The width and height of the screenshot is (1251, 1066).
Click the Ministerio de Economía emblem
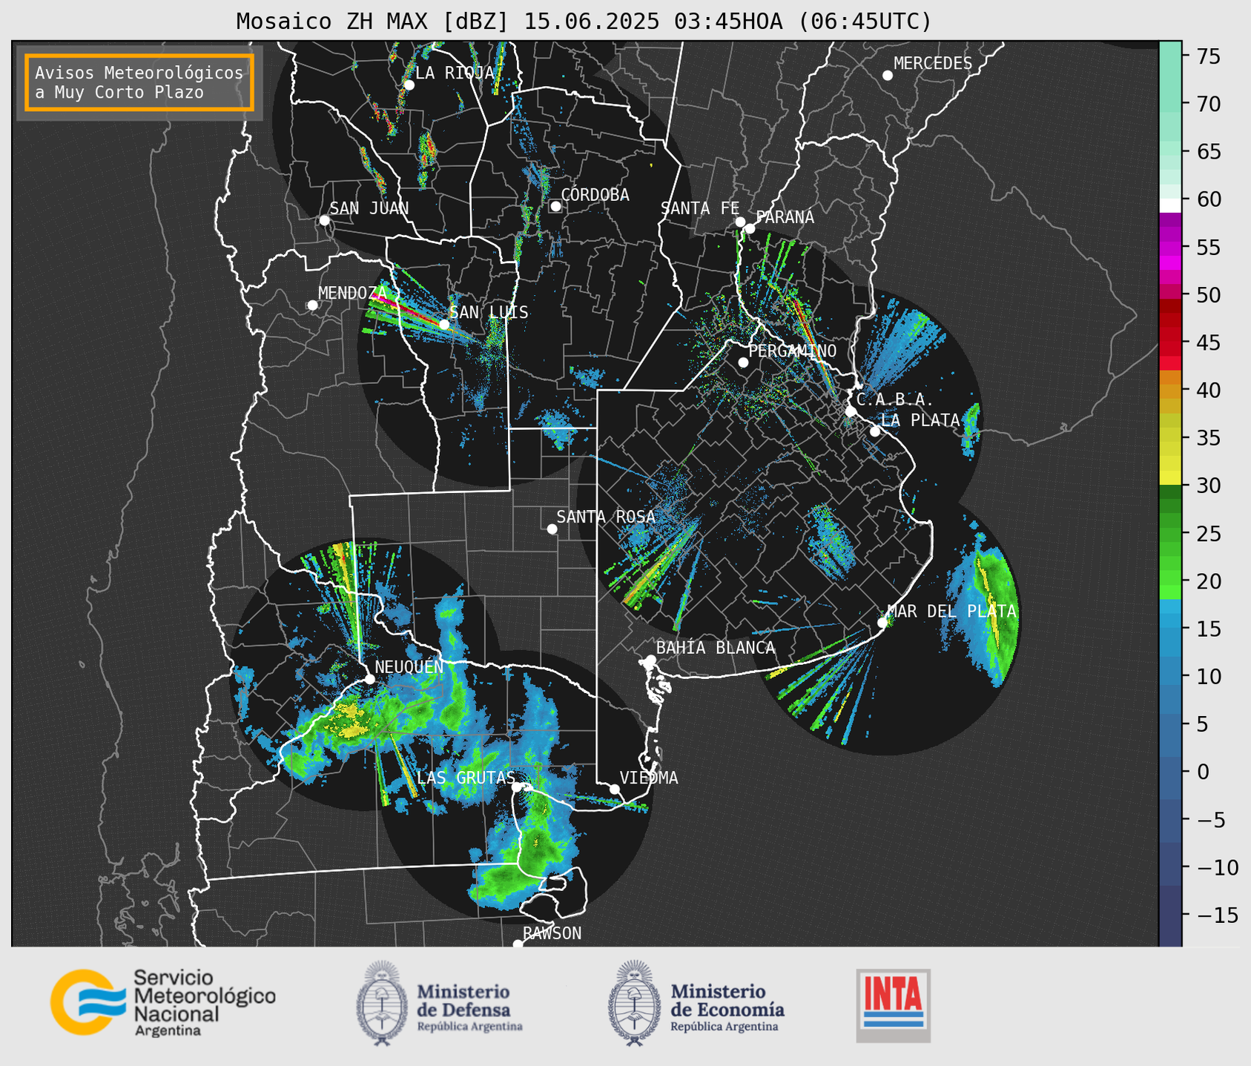point(634,1003)
